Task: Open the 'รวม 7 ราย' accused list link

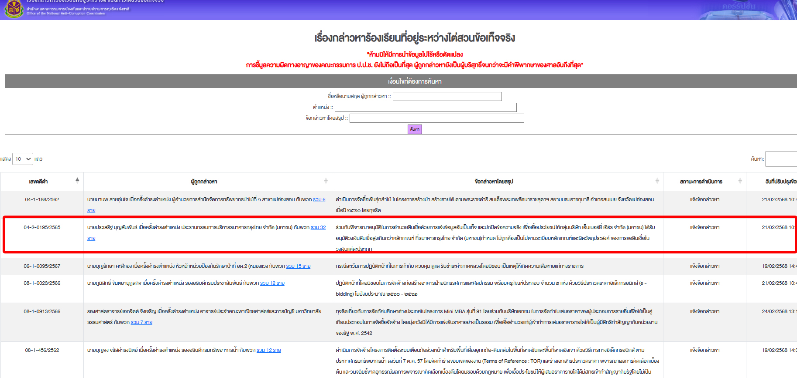Action: click(141, 322)
